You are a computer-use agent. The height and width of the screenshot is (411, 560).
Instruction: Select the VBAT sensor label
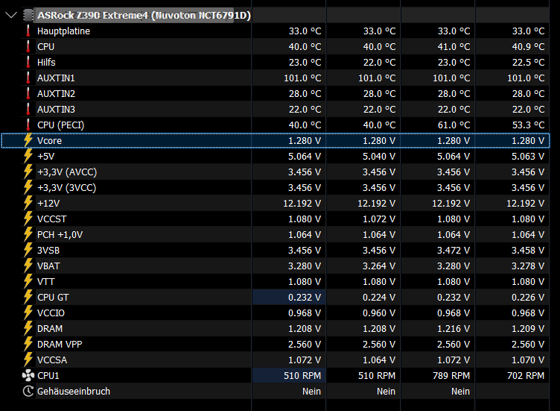(x=48, y=266)
